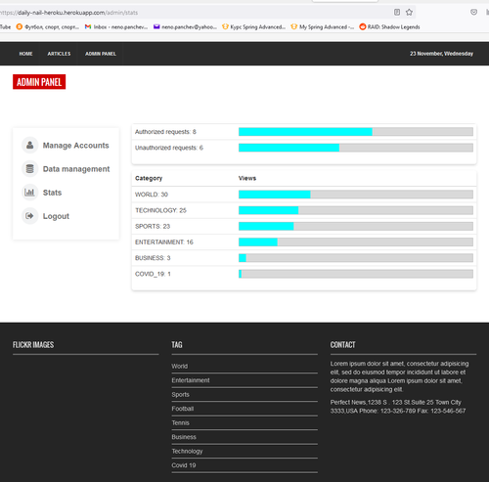Image resolution: width=489 pixels, height=482 pixels.
Task: Open the Stats link in sidebar
Action: pos(52,193)
